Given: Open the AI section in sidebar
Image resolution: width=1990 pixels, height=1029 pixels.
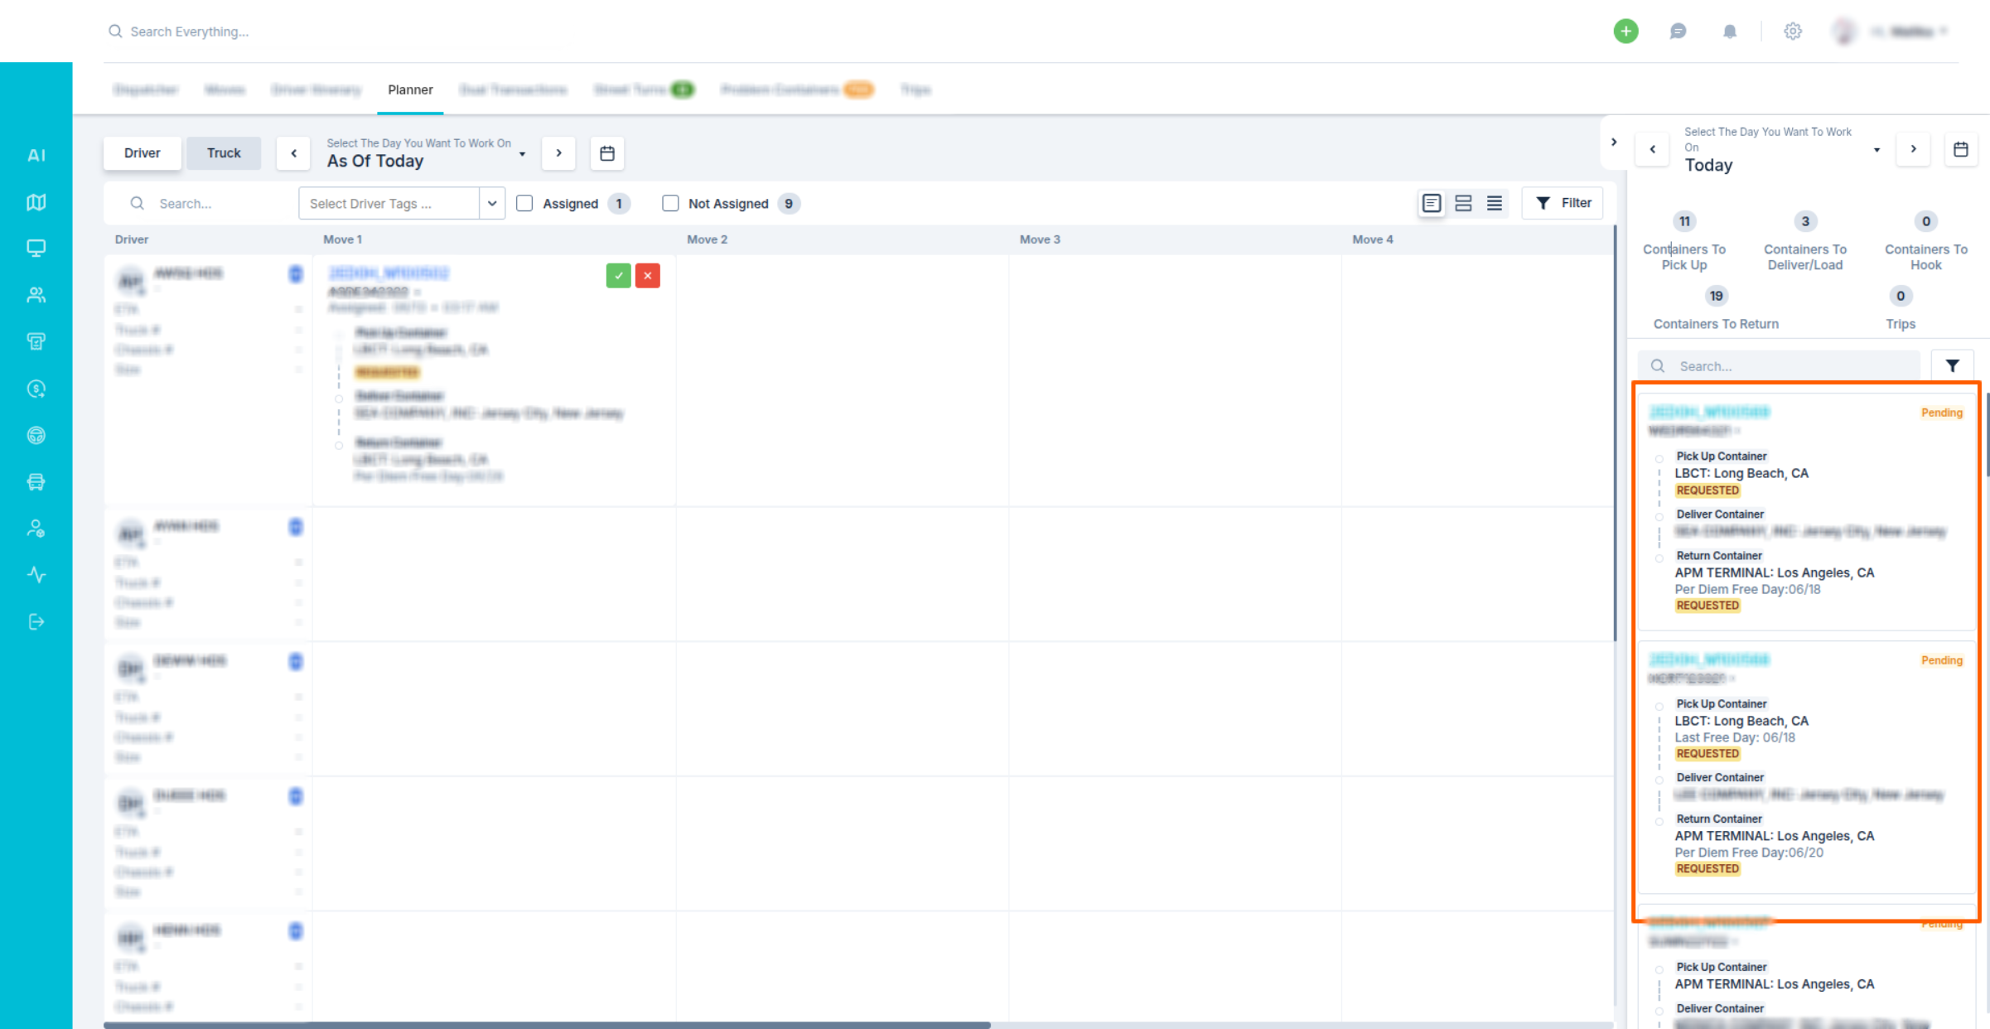Looking at the screenshot, I should tap(36, 155).
